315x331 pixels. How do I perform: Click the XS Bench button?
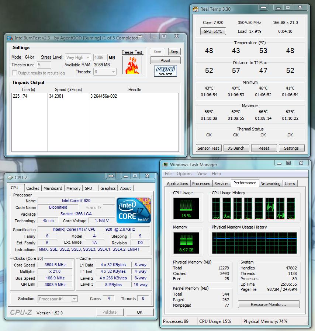pos(236,148)
